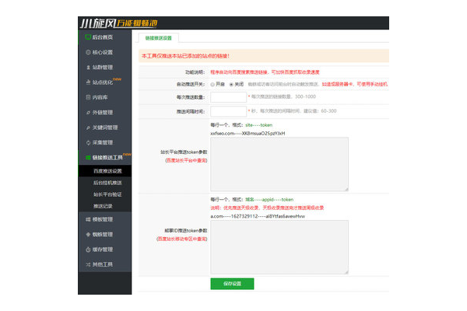467x311 pixels.
Task: Select the 关闭 radio button
Action: pos(231,84)
